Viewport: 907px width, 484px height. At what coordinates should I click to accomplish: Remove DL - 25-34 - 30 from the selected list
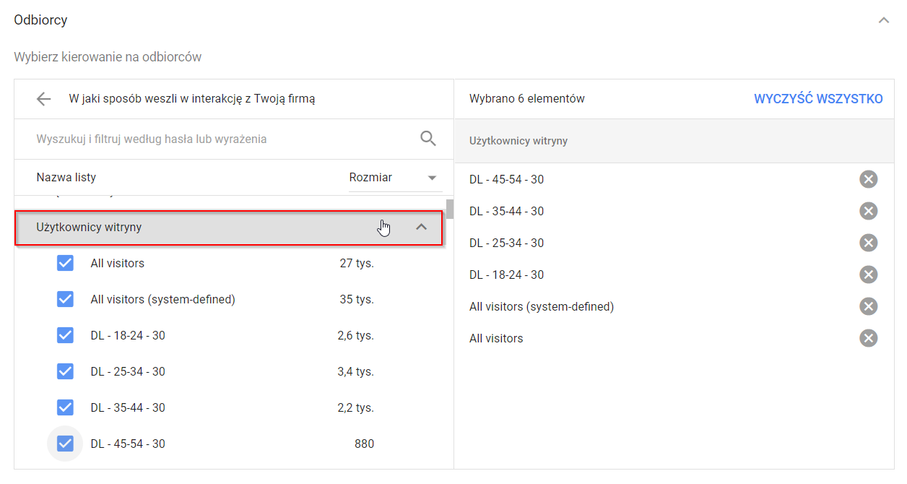869,243
